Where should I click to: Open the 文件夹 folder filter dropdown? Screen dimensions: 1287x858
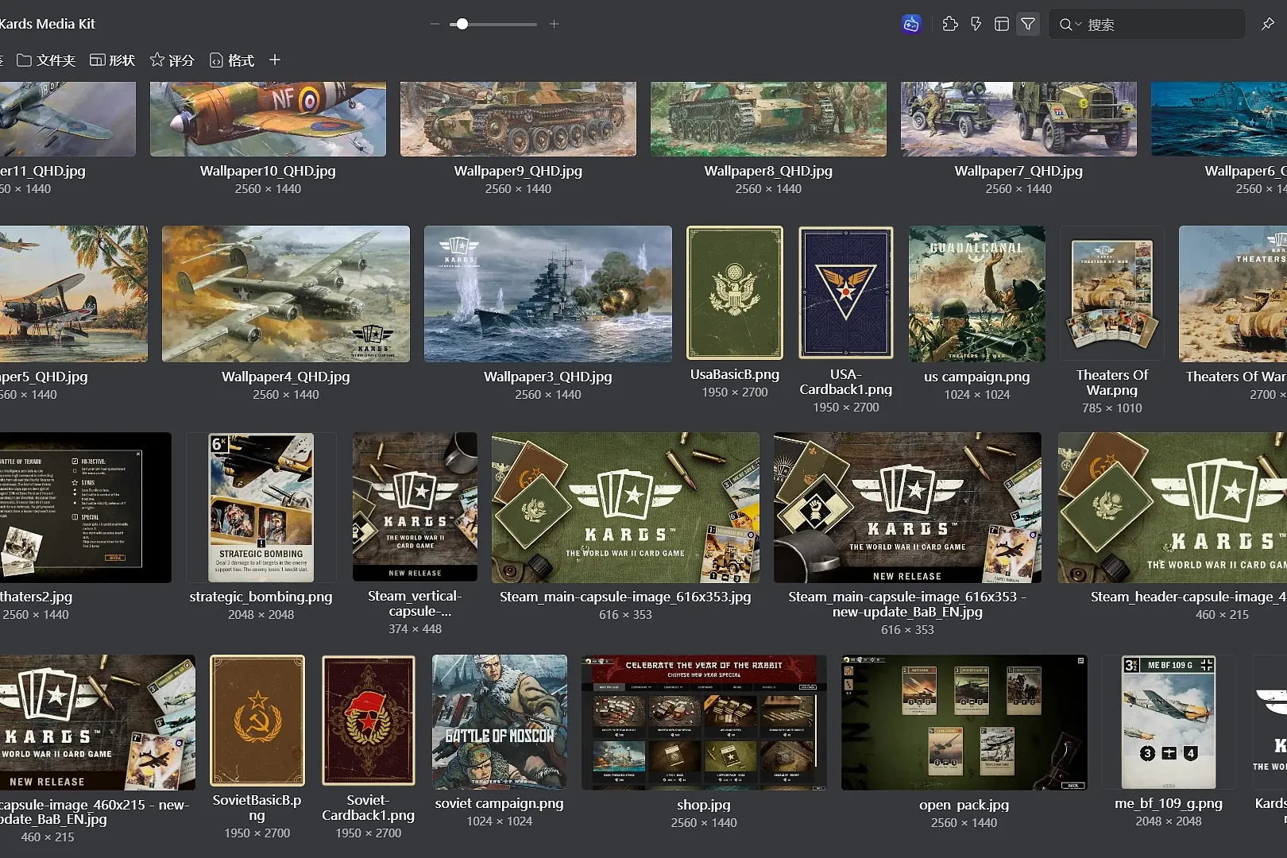46,60
